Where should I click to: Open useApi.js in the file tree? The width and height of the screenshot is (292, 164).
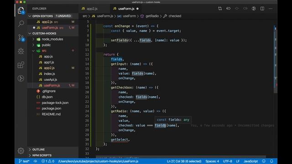tap(53, 80)
